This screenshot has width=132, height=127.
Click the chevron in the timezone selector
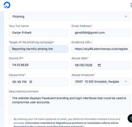[126, 82]
